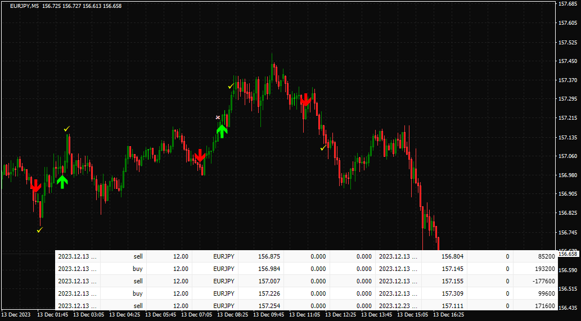
Task: Click the red sell arrow near 13 Dec 07:05
Action: pos(200,156)
